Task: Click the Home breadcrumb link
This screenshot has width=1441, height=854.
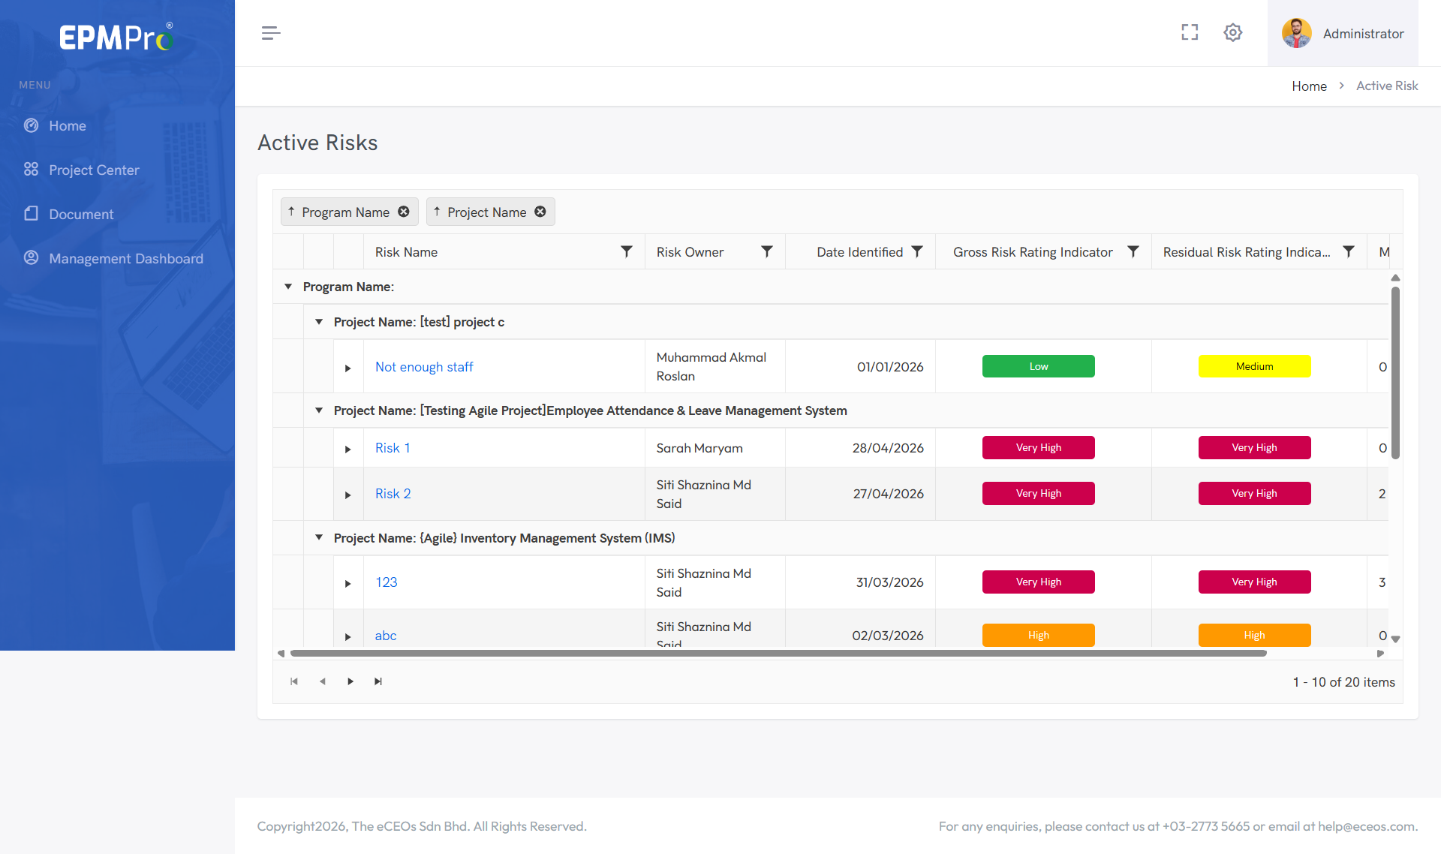Action: click(x=1309, y=86)
